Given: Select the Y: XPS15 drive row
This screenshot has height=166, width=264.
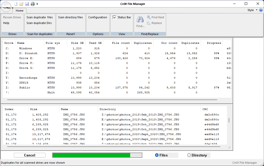Looking at the screenshot, I should [117, 83].
